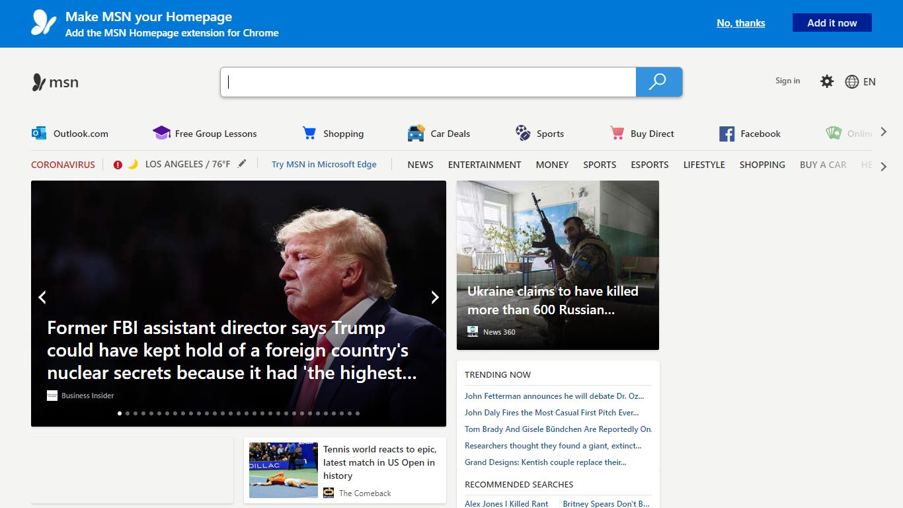Open settings gear icon
This screenshot has height=508, width=903.
point(827,81)
